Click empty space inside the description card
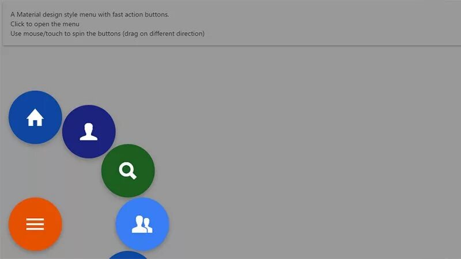The width and height of the screenshot is (461, 259). coord(323,24)
